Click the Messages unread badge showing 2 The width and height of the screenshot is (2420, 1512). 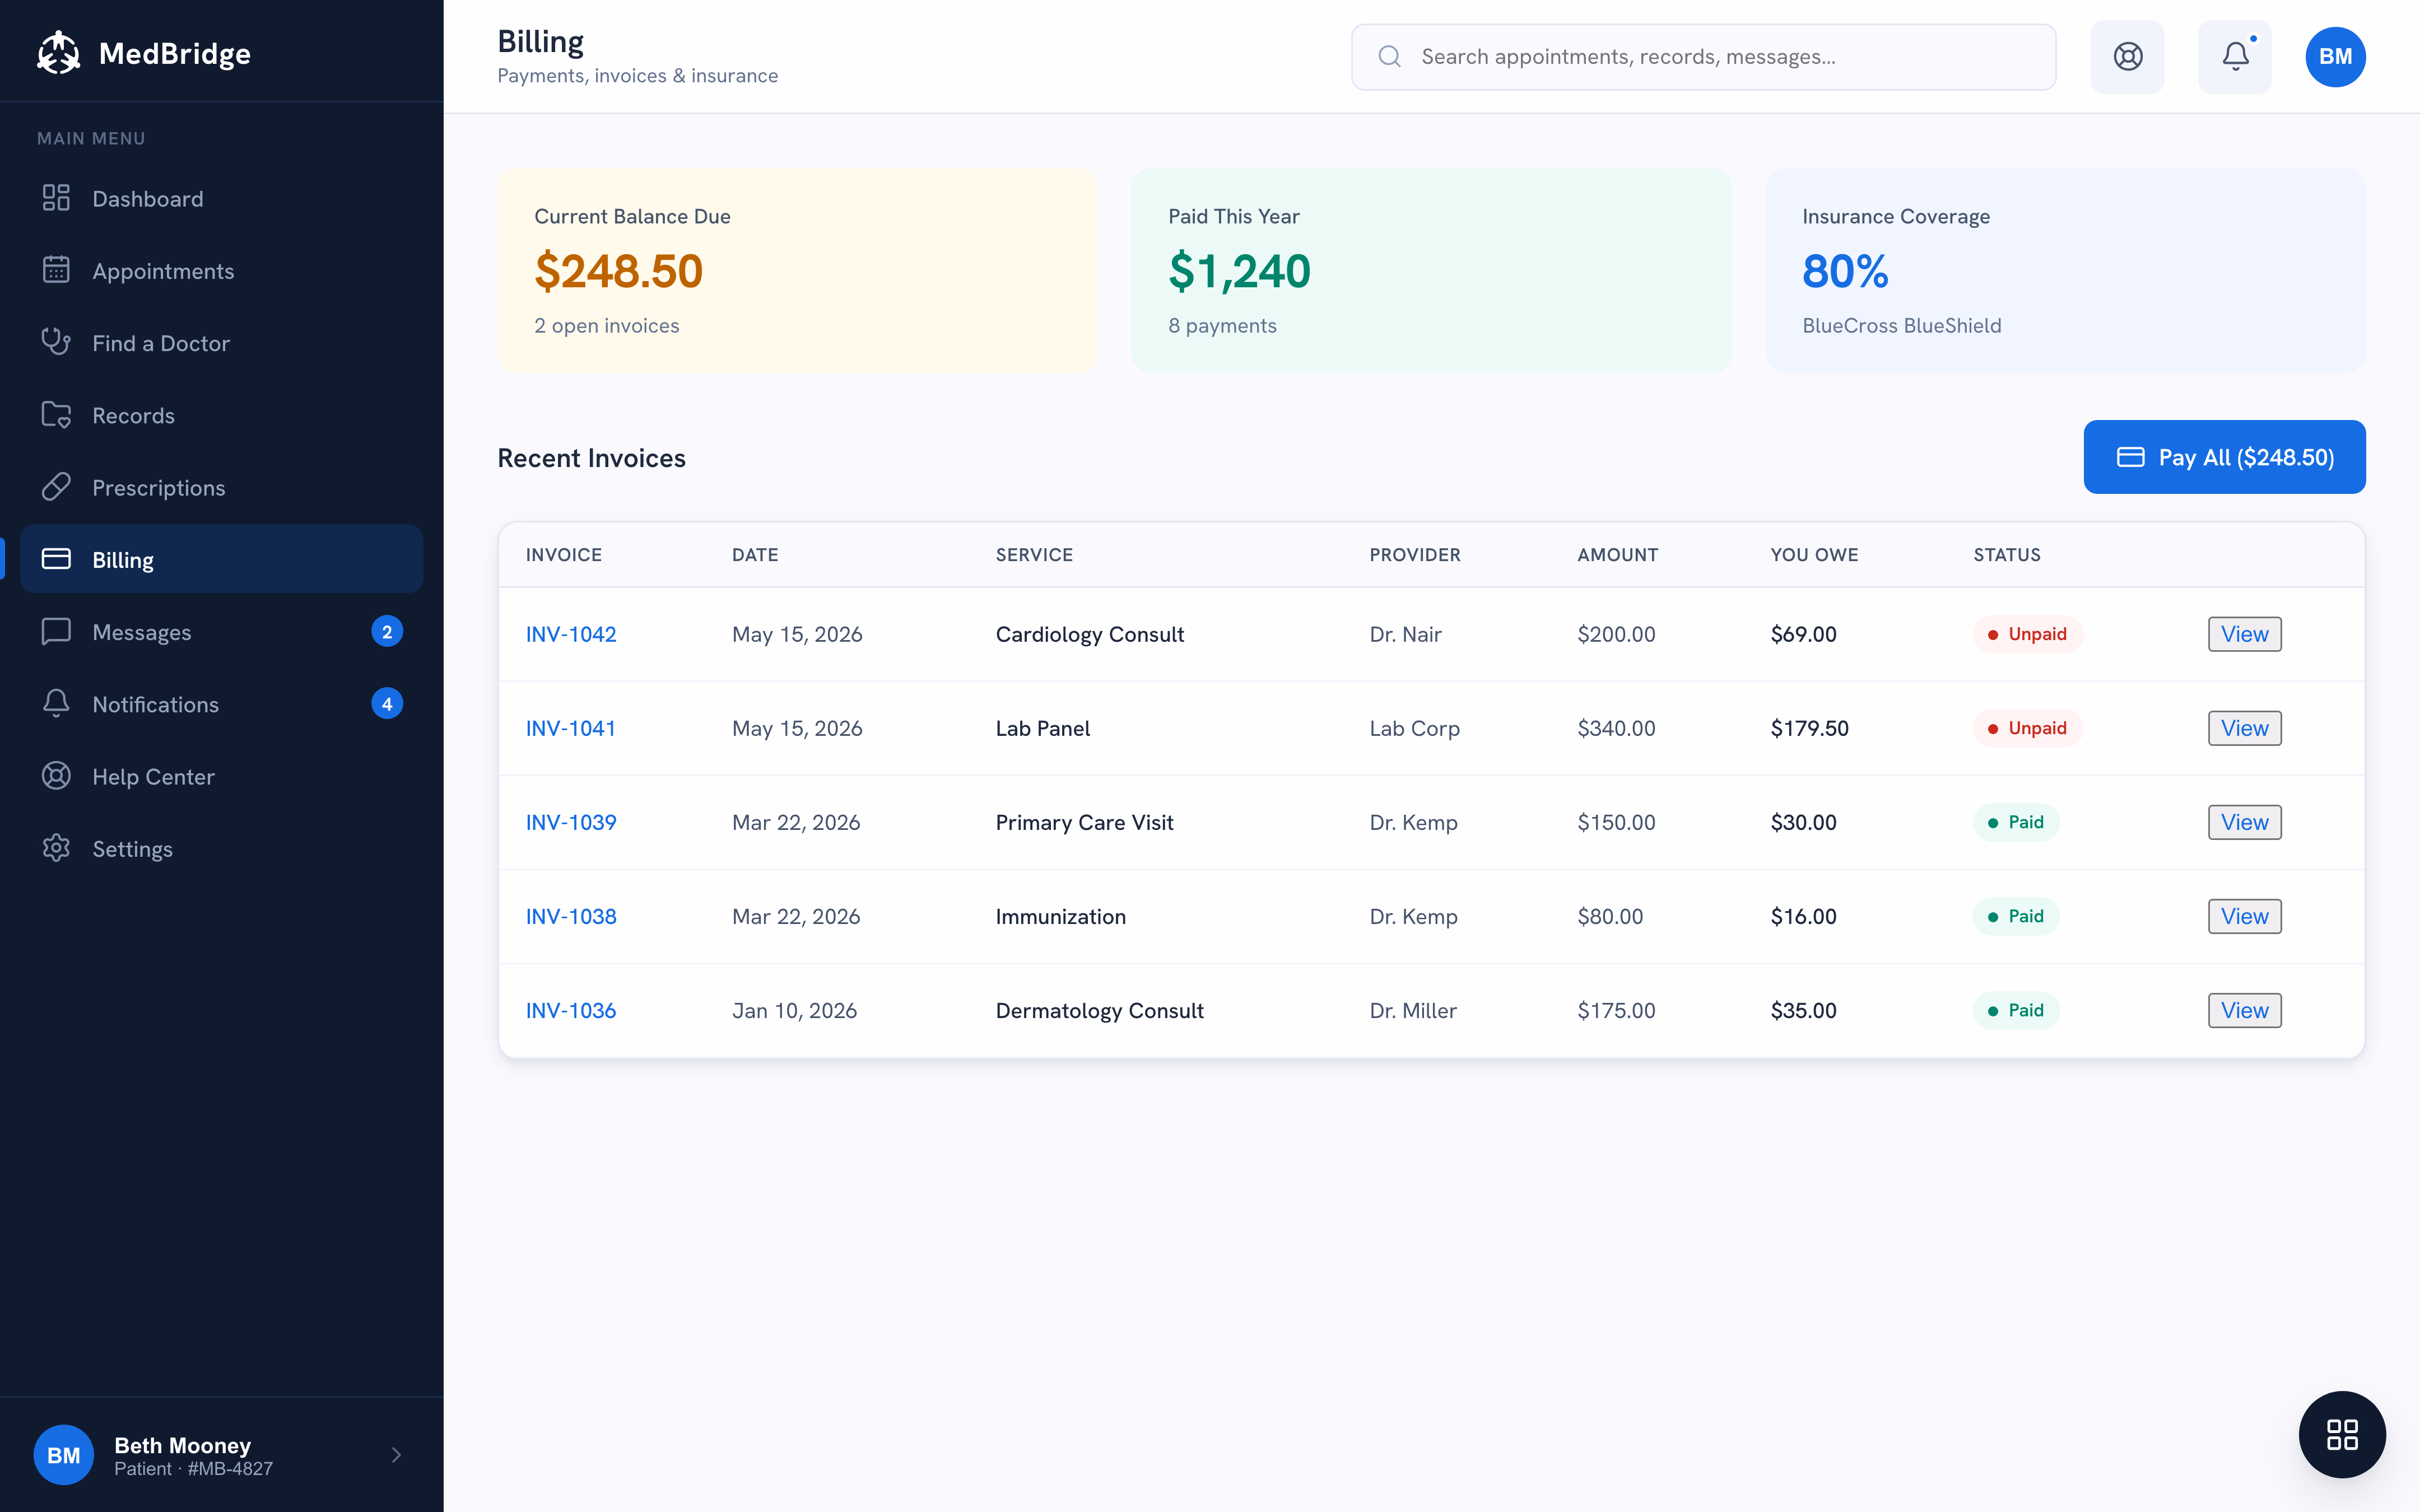(387, 631)
